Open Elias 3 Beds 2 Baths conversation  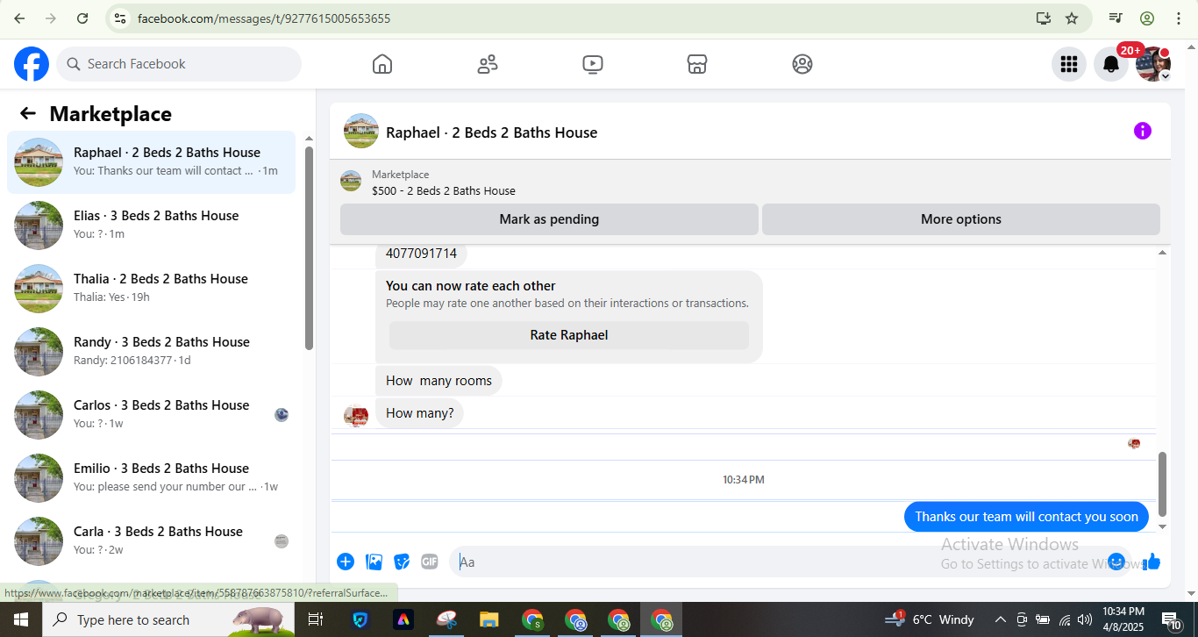151,225
